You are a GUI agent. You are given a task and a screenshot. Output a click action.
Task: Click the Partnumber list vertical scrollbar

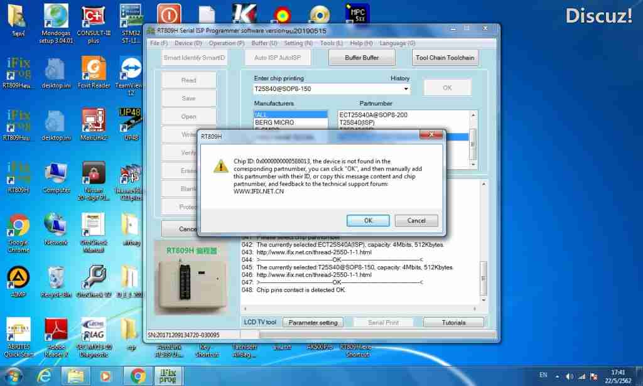473,138
